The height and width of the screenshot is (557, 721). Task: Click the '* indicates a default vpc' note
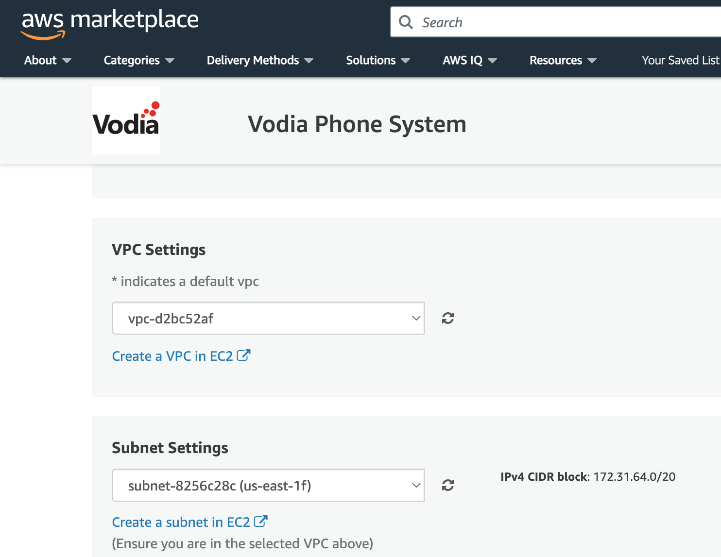(185, 282)
